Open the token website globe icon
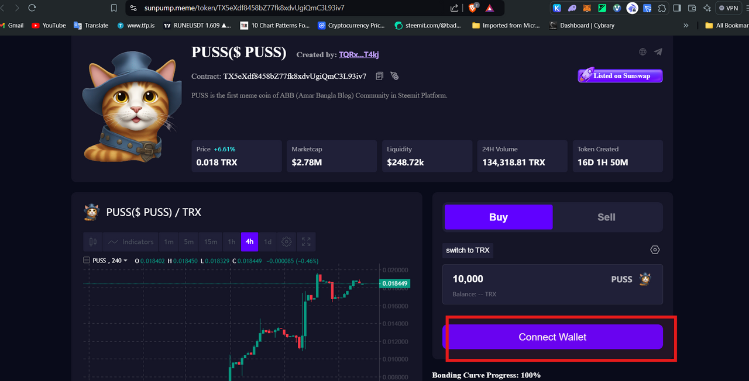The width and height of the screenshot is (749, 381). click(643, 52)
